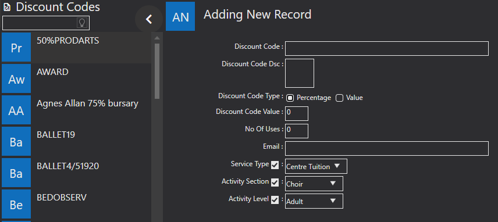The image size is (498, 222).
Task: Click the lightbulb icon in search box
Action: [82, 23]
